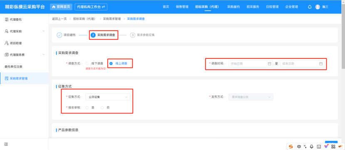Click 采购需求管理 in the breadcrumb
The image size is (345, 150).
112,19
